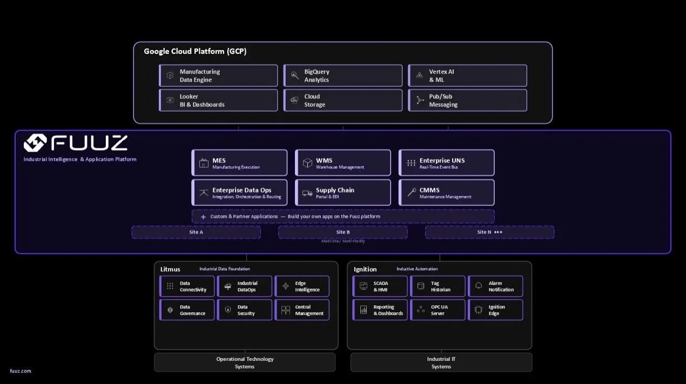Click the Looker BI & Dashboards button
Image resolution: width=686 pixels, height=384 pixels.
(x=218, y=100)
